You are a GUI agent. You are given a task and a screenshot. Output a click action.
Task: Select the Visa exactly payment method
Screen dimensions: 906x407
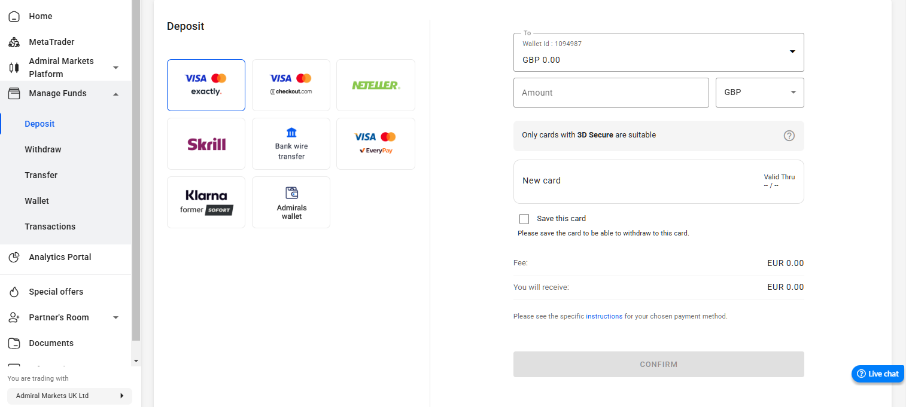[x=206, y=85]
